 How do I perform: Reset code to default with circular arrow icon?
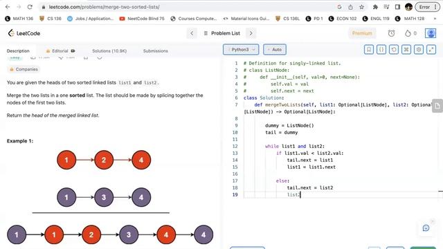[x=394, y=49]
